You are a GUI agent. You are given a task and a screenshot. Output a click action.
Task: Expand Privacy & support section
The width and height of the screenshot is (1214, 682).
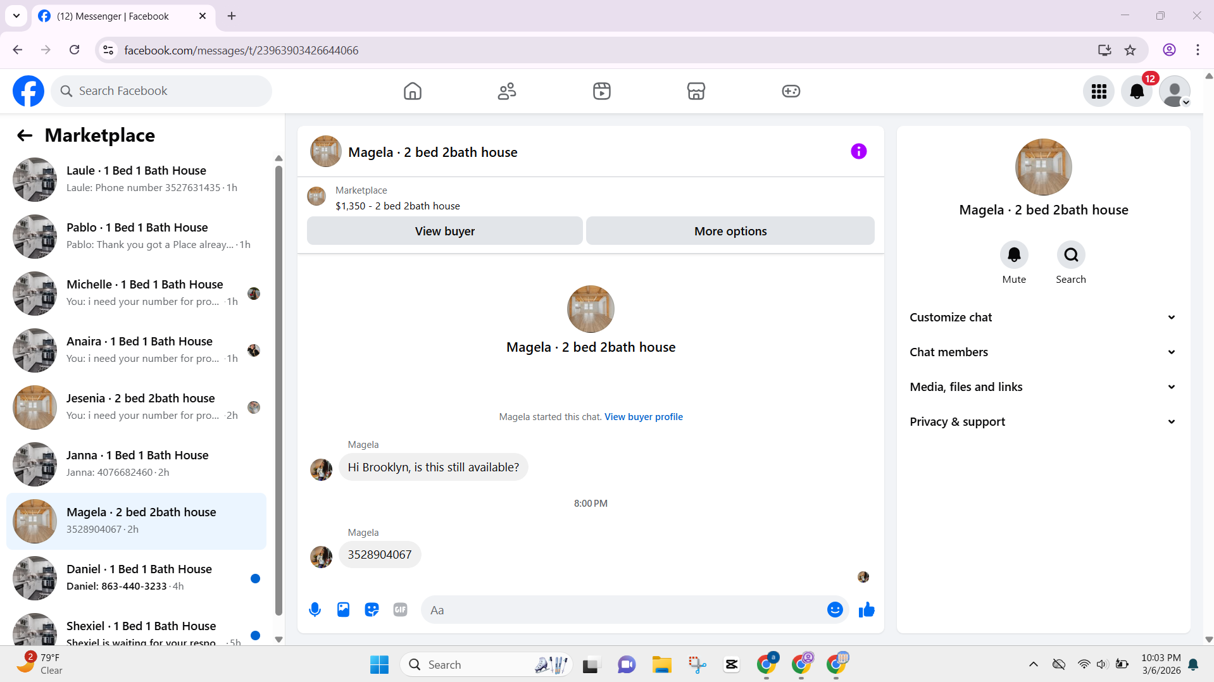pos(1043,422)
